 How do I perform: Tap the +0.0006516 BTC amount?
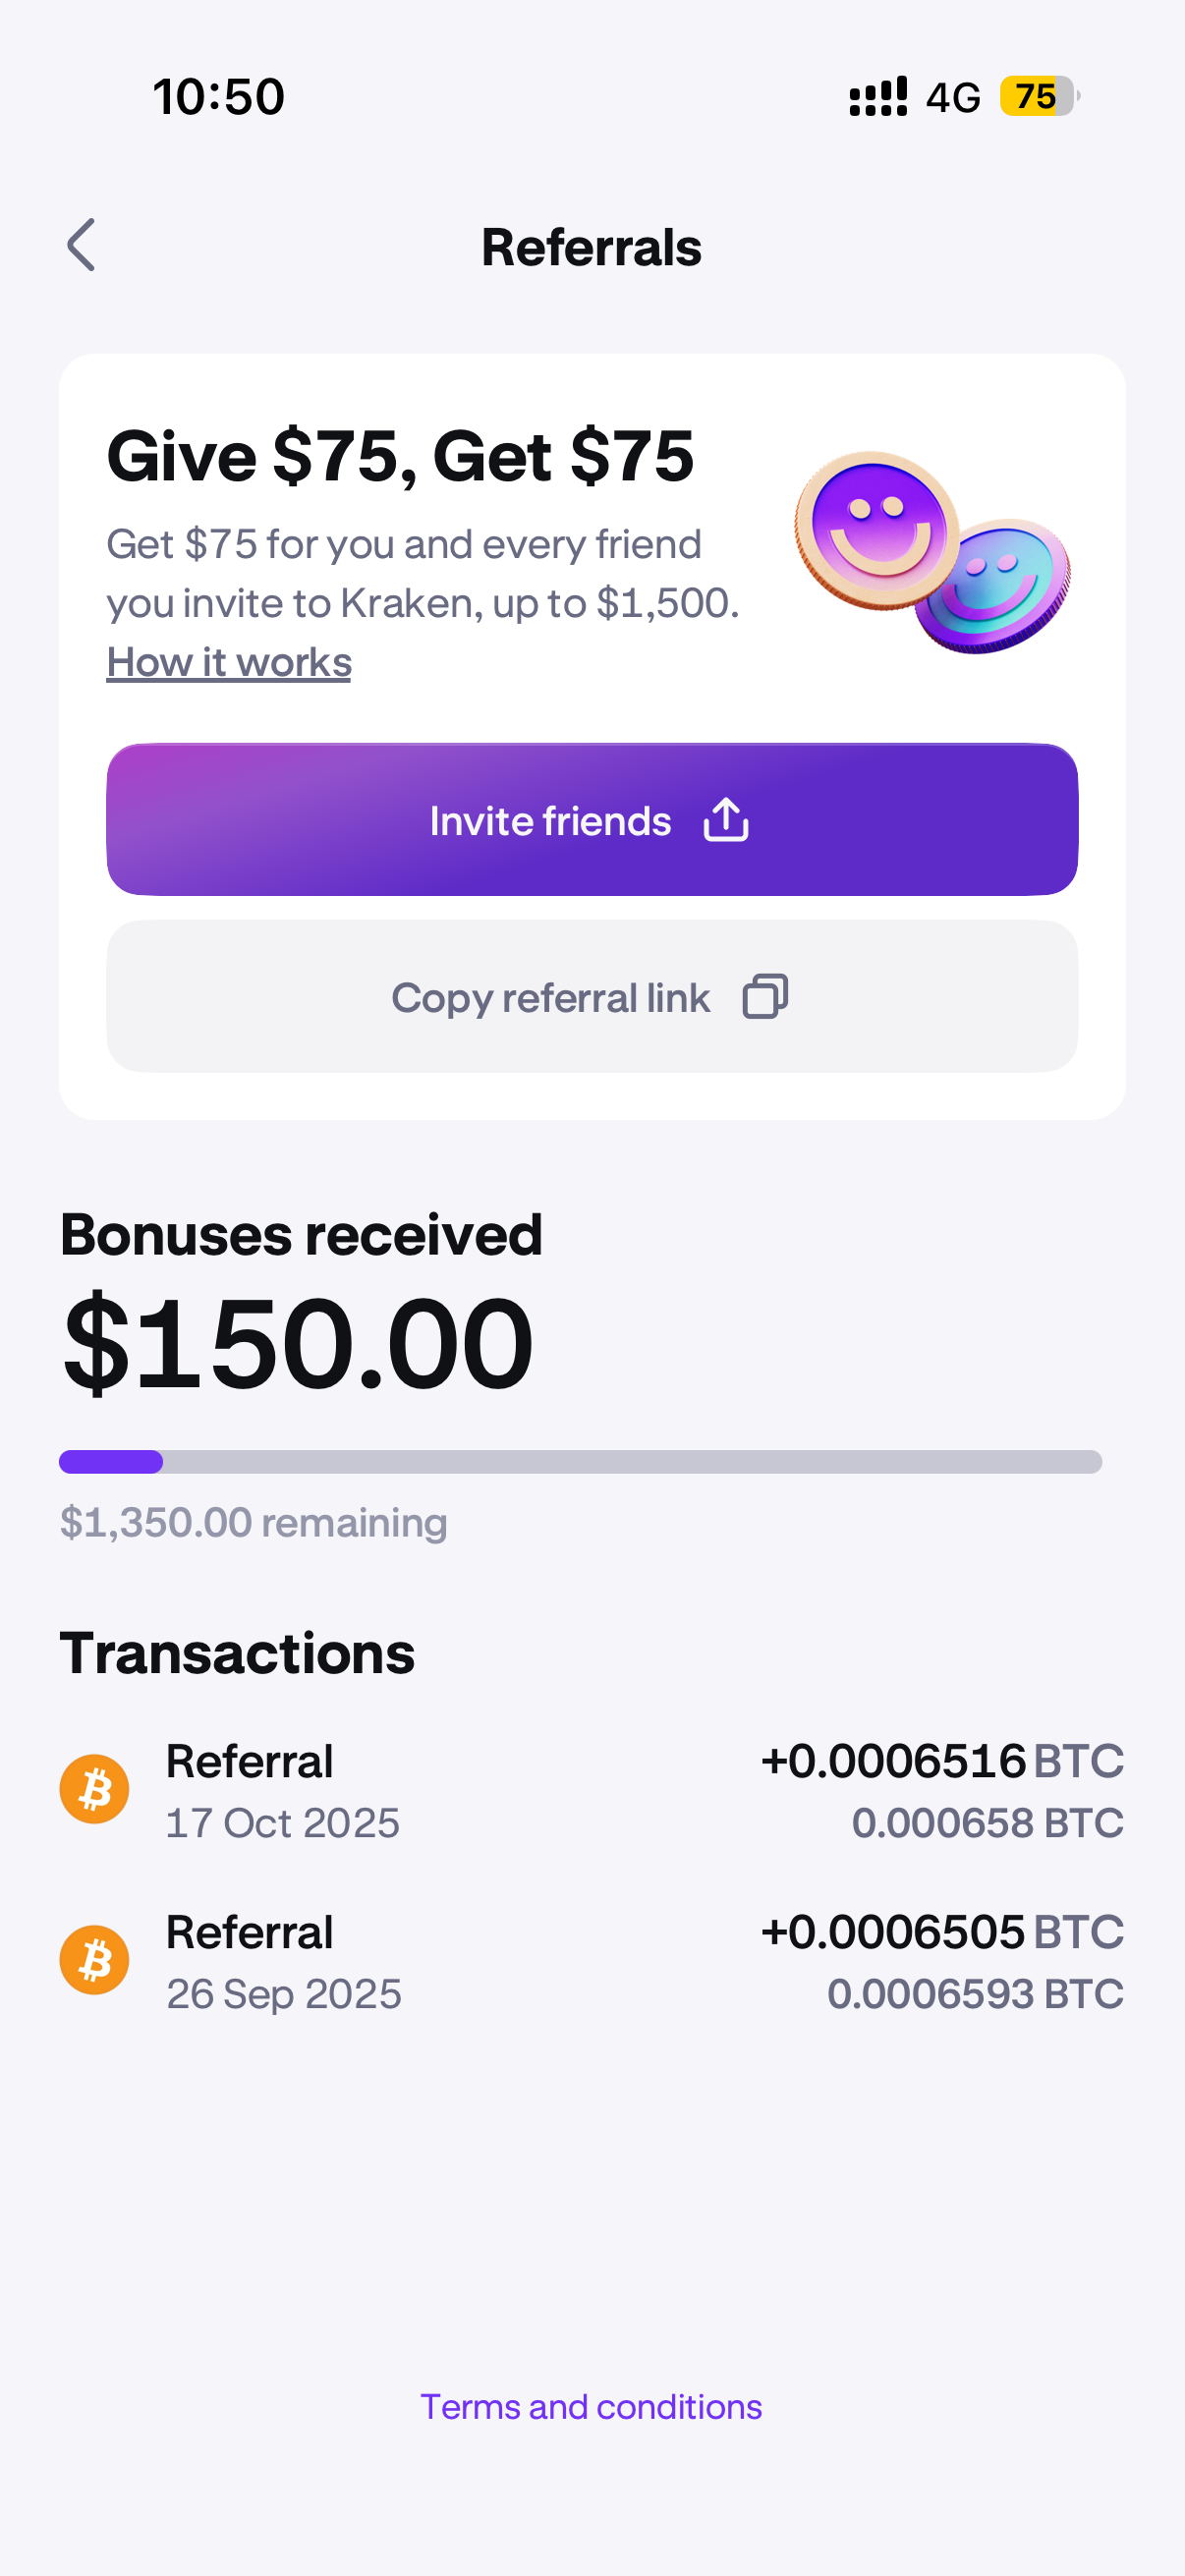point(941,1761)
